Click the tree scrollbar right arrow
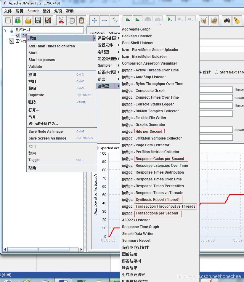Viewport: 244px width, 282px height. [x=81, y=249]
